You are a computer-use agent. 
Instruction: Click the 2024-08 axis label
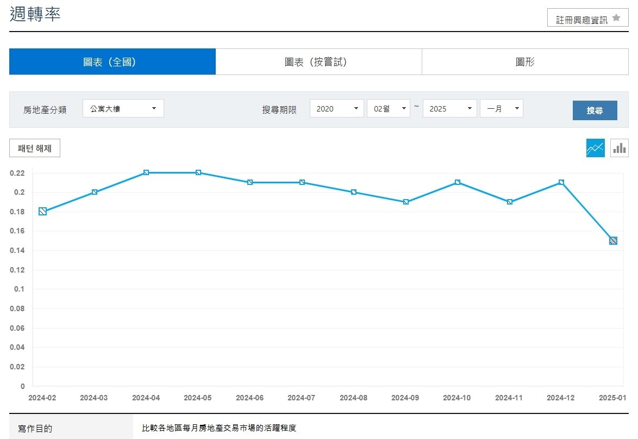tap(353, 398)
